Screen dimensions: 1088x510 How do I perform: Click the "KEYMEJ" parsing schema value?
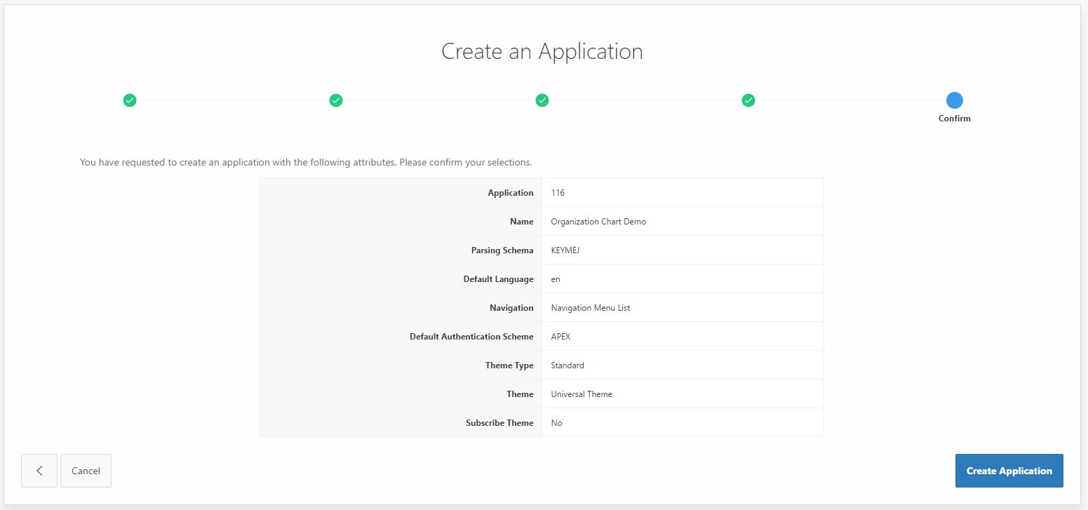[565, 250]
